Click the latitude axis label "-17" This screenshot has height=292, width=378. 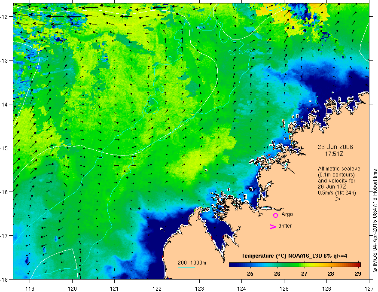4,236
